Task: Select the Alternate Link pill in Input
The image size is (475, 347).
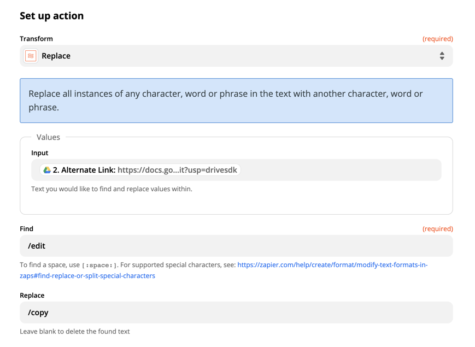Action: [x=140, y=170]
